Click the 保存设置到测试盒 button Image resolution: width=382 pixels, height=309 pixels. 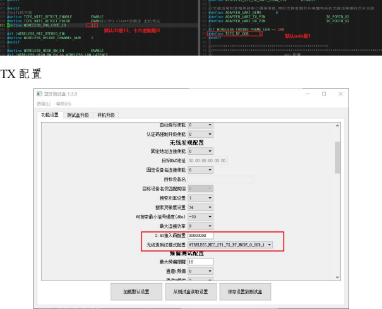[x=245, y=292]
